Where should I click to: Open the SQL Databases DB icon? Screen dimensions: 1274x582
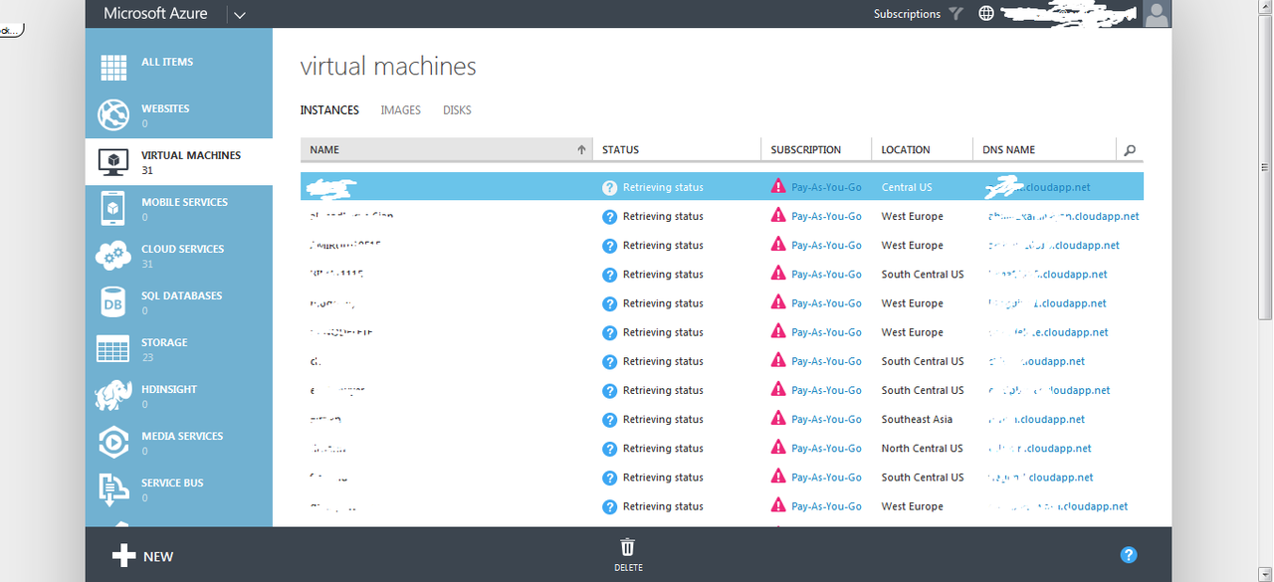[x=113, y=302]
